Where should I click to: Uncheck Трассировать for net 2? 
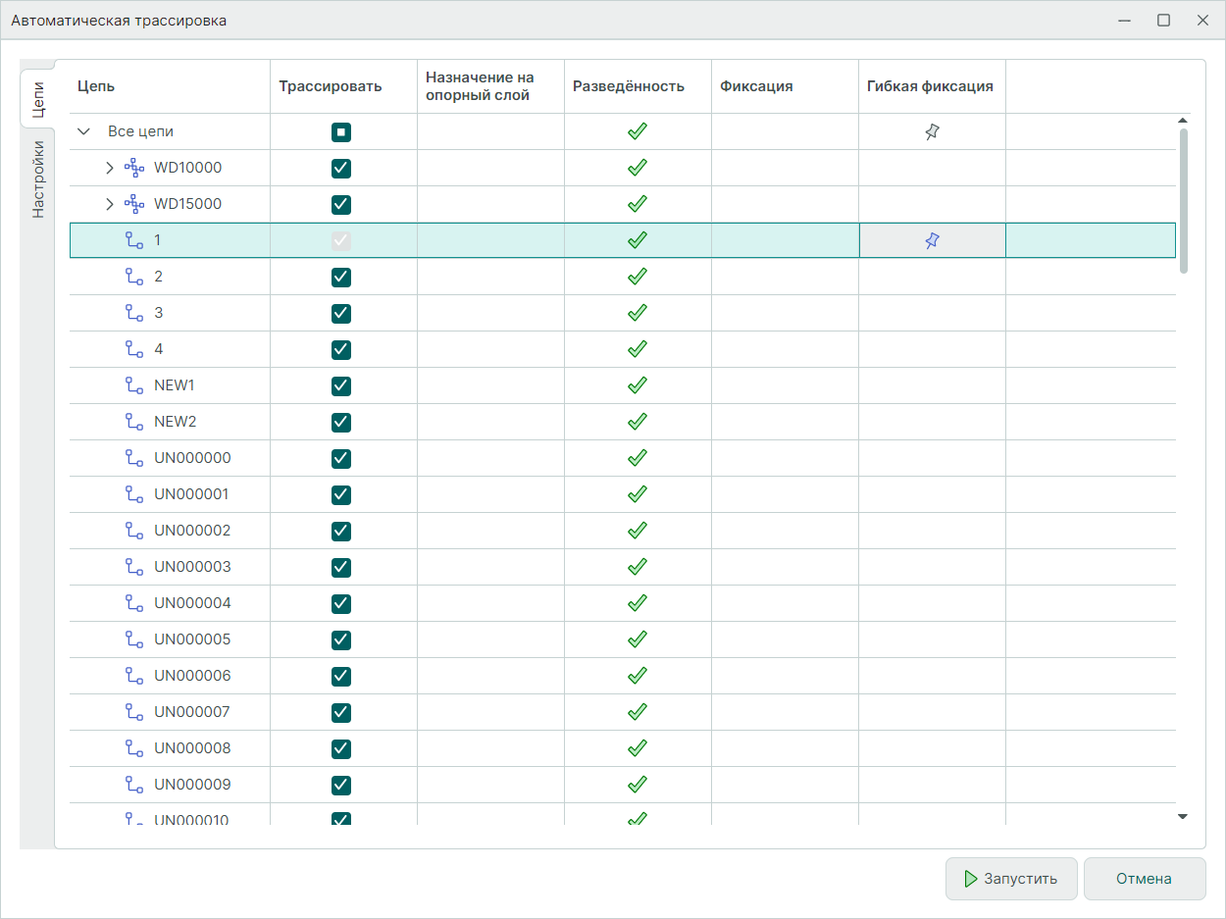pyautogui.click(x=341, y=277)
